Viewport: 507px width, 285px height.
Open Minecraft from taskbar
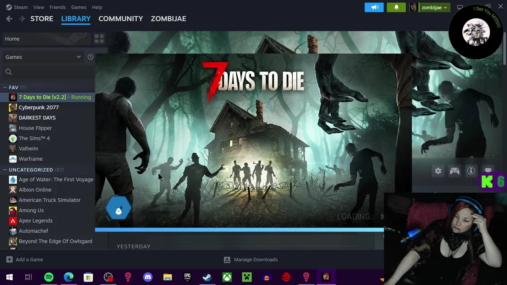pos(247,277)
